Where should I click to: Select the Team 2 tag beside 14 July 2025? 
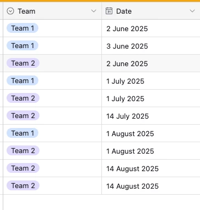click(x=23, y=115)
